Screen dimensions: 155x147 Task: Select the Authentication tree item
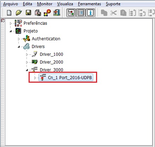pos(46,39)
